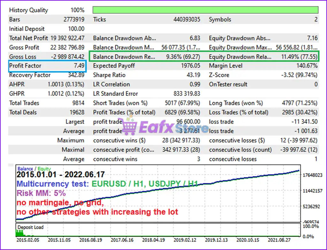The width and height of the screenshot is (327, 250).
Task: Click the 2019.02.12 date on time axis
Action: point(185,240)
